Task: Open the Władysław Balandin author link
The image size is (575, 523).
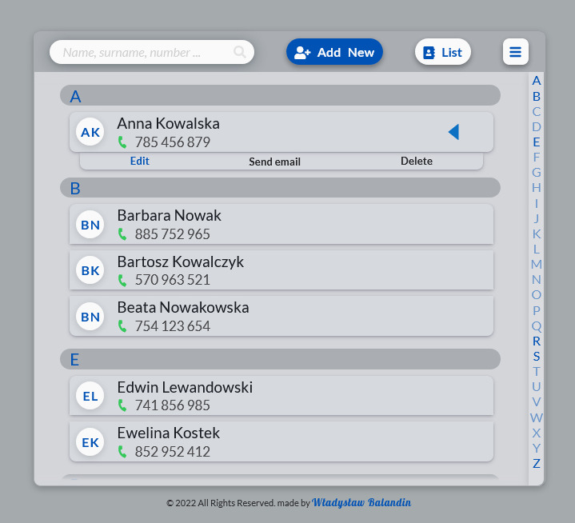Action: pyautogui.click(x=361, y=502)
